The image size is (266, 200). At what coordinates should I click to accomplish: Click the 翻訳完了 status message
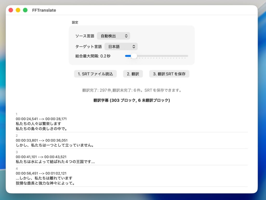tap(132, 90)
